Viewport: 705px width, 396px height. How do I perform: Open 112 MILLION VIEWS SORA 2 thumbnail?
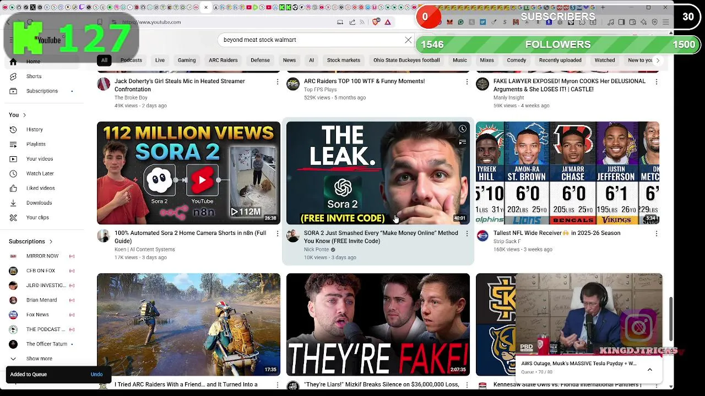188,173
